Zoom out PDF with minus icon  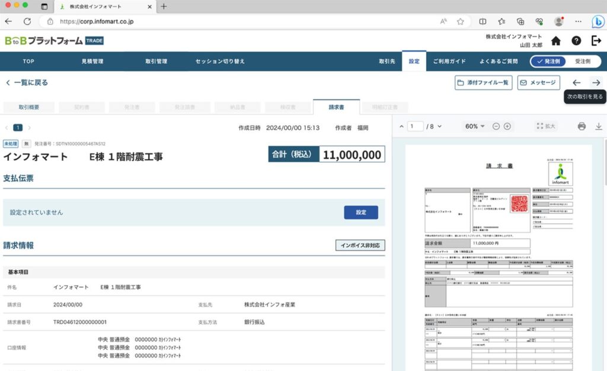pos(496,126)
